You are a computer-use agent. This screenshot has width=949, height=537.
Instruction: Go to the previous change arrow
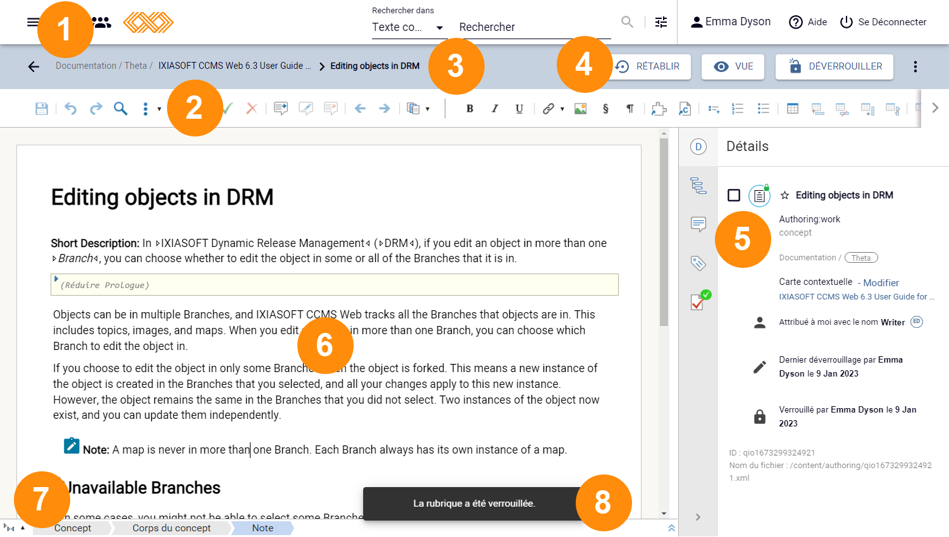tap(360, 109)
